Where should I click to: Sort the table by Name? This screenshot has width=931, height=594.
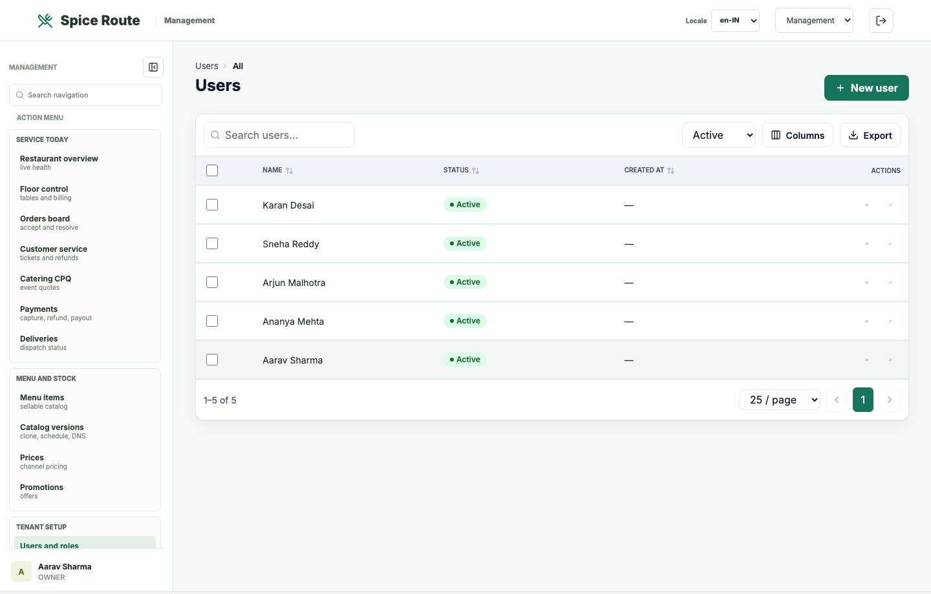278,170
